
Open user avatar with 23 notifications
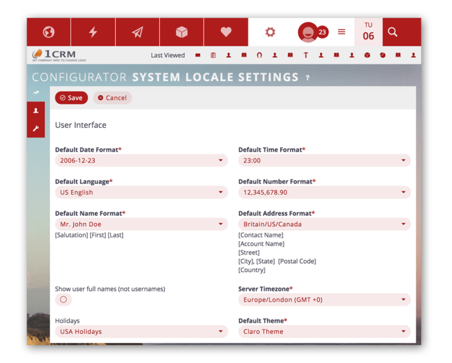click(308, 32)
